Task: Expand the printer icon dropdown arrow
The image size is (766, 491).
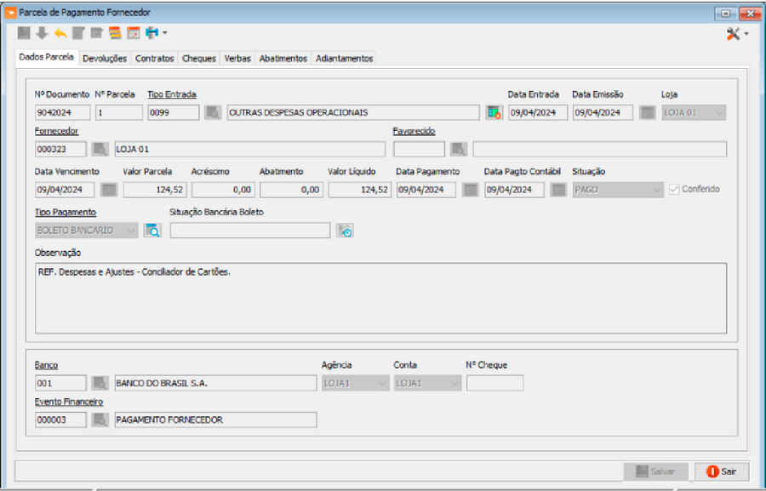Action: [x=165, y=33]
